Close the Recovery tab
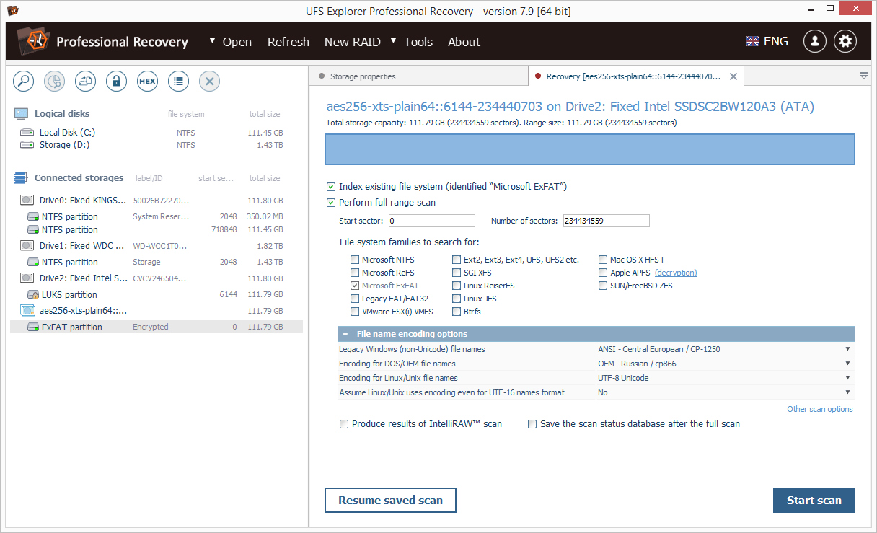Image resolution: width=877 pixels, height=533 pixels. [x=733, y=76]
